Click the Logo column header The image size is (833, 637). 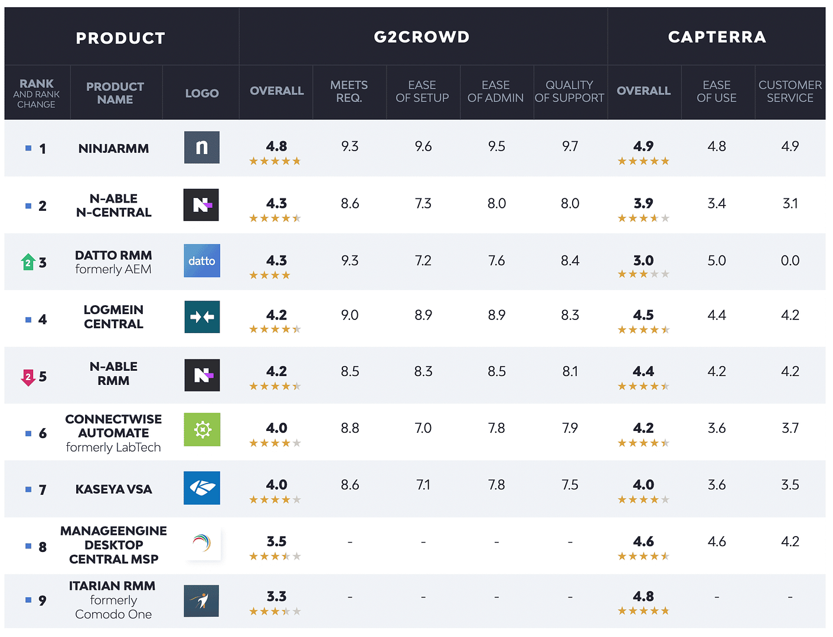point(202,93)
